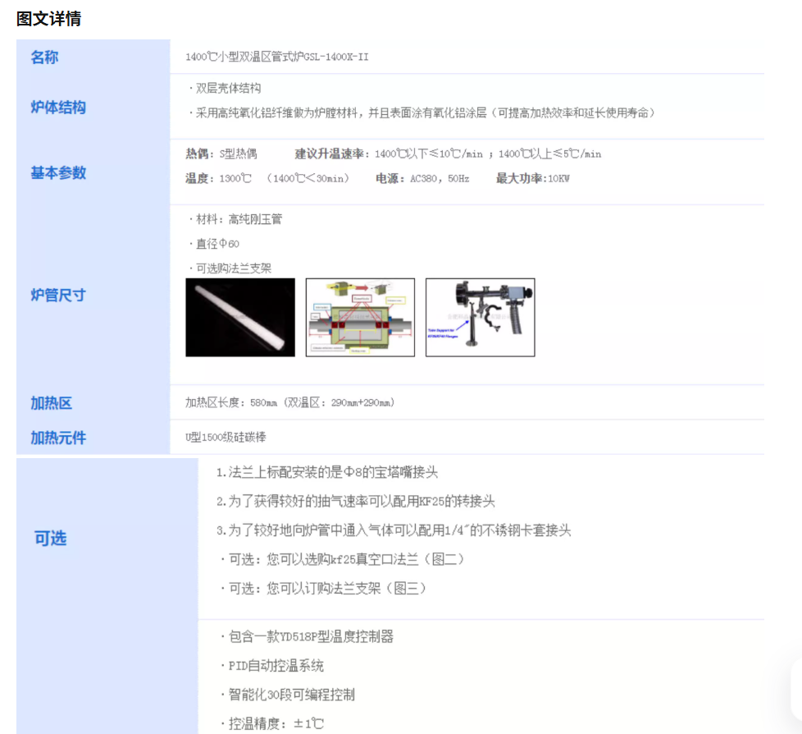Screen dimensions: 802x734
Task: Click the U型1500级硅碳棒 text
Action: point(226,438)
